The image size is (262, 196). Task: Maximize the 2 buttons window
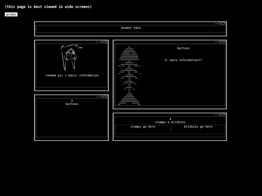point(102,96)
